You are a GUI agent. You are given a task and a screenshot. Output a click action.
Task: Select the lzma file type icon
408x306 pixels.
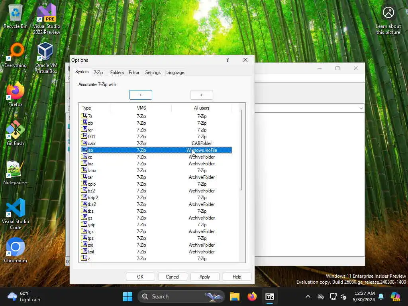pyautogui.click(x=84, y=170)
